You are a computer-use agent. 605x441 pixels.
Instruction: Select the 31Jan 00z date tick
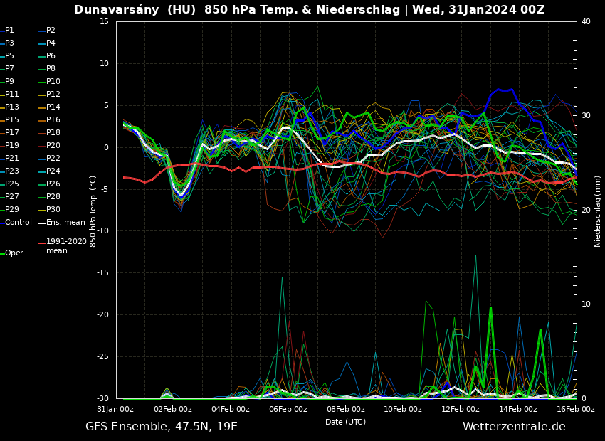point(115,409)
